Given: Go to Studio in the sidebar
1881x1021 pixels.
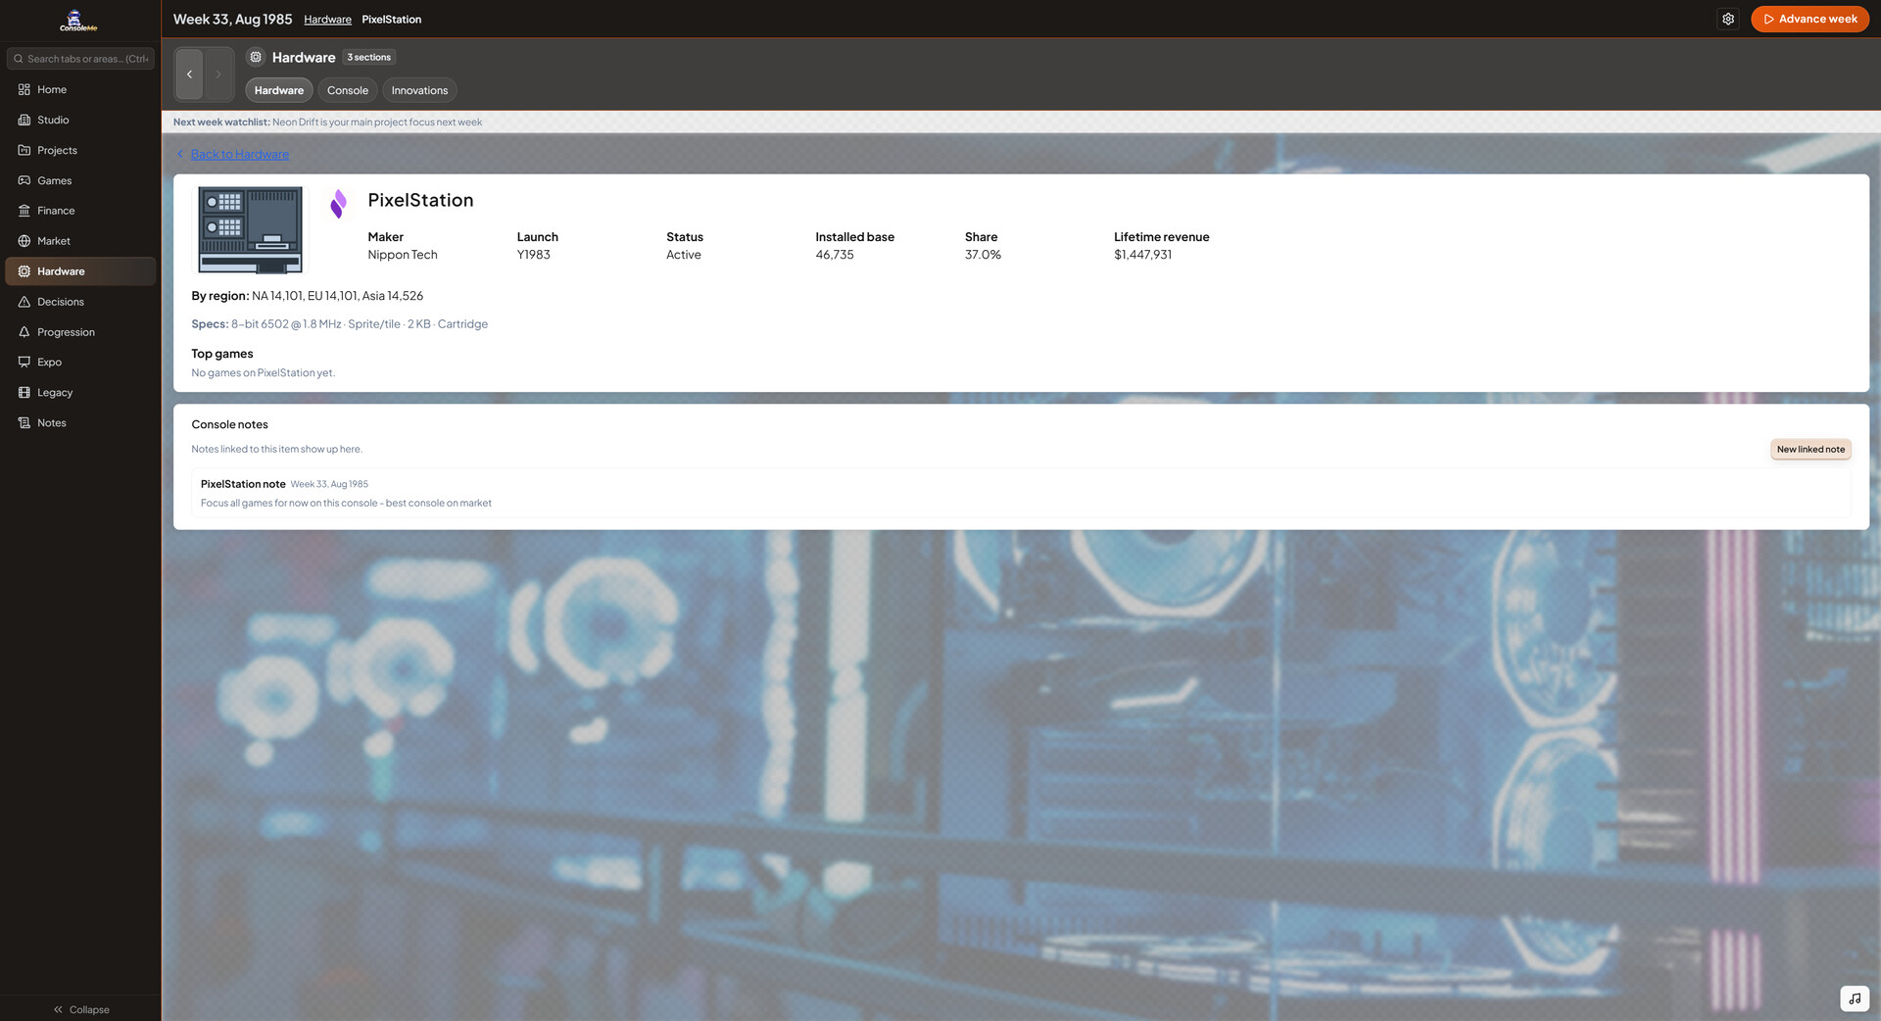Looking at the screenshot, I should pos(53,120).
